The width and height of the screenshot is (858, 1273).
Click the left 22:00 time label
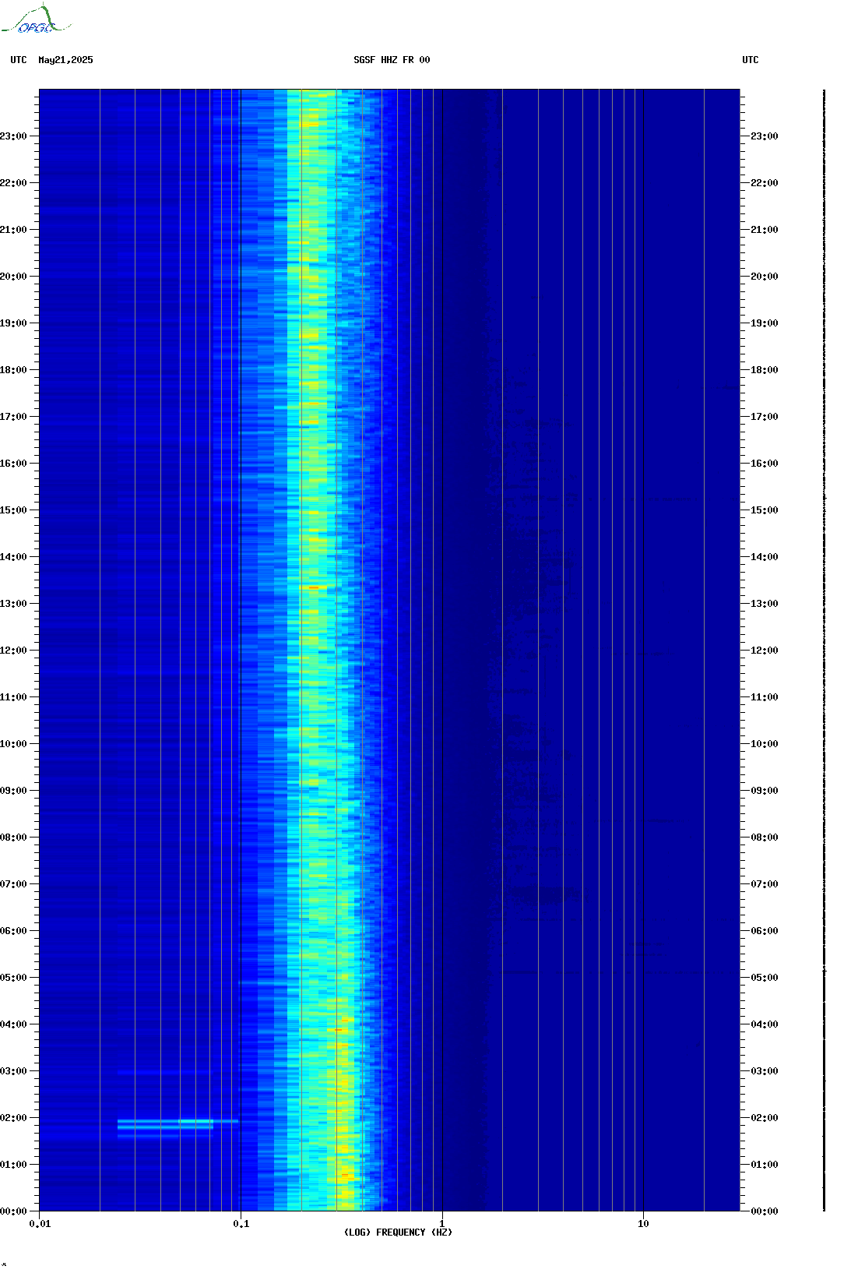coord(13,183)
